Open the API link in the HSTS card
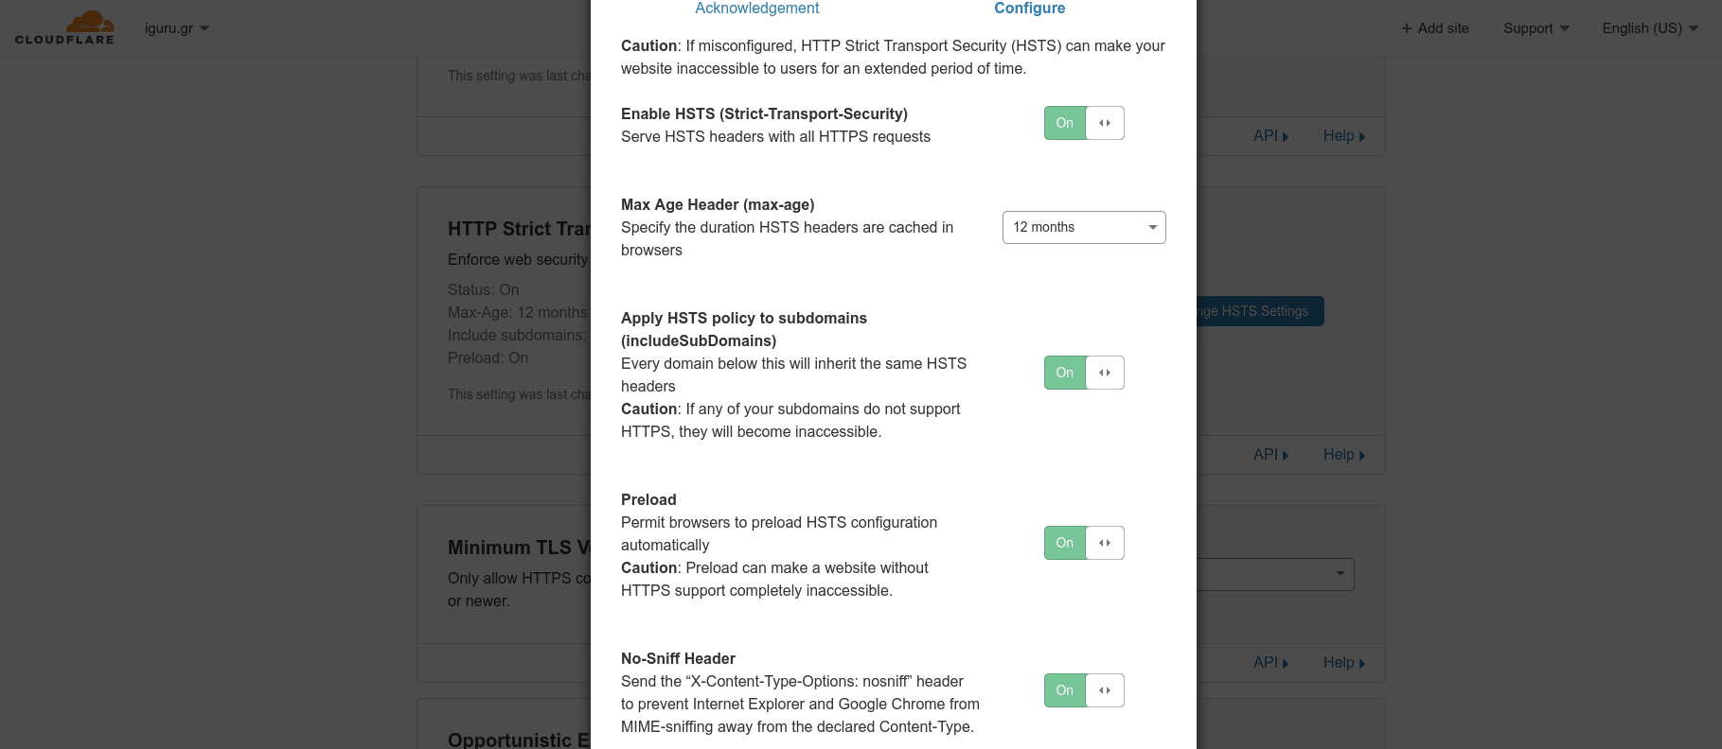Screen dimensions: 1722x749 click(x=1270, y=455)
